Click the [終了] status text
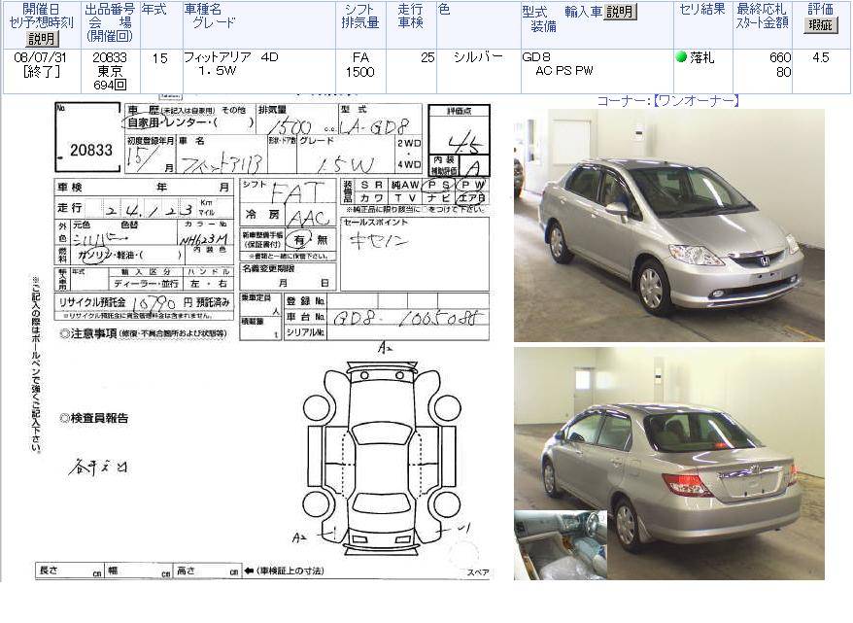 pos(42,71)
